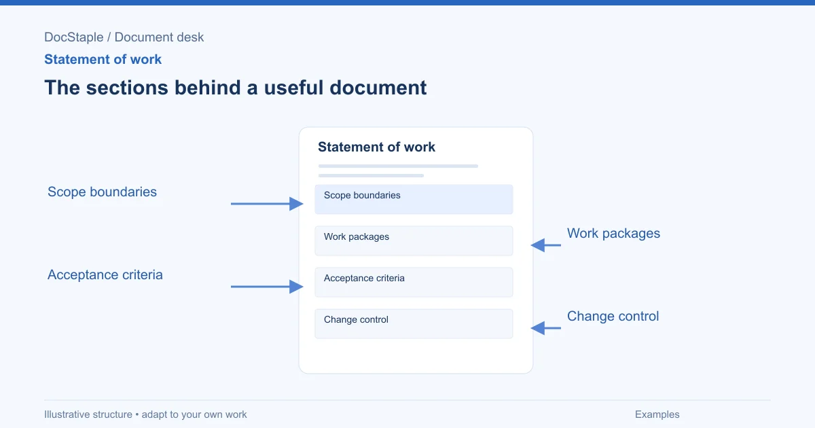Click the Work packages label right of the document
The image size is (815, 428).
coord(613,234)
